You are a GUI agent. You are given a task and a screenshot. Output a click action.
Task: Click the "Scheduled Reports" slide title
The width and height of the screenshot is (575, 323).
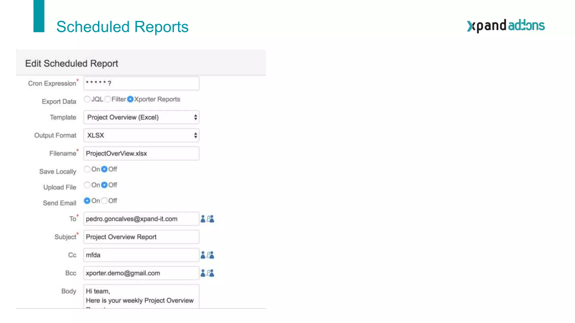122,27
